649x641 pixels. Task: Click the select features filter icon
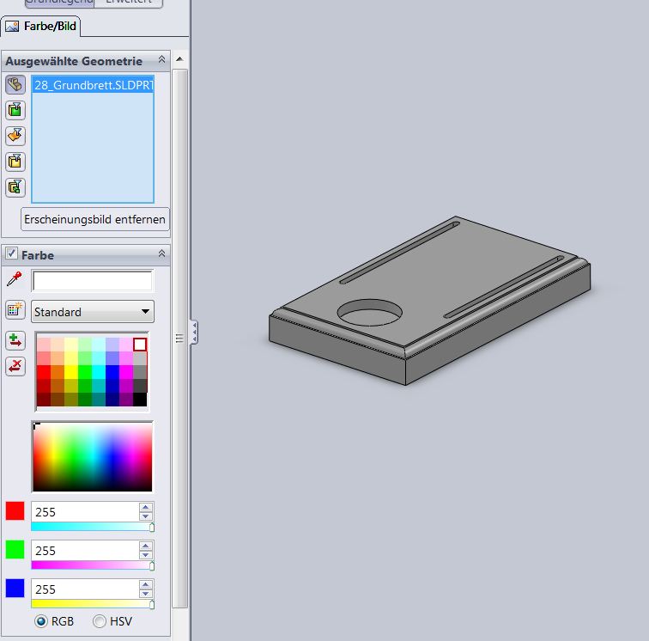tap(15, 187)
